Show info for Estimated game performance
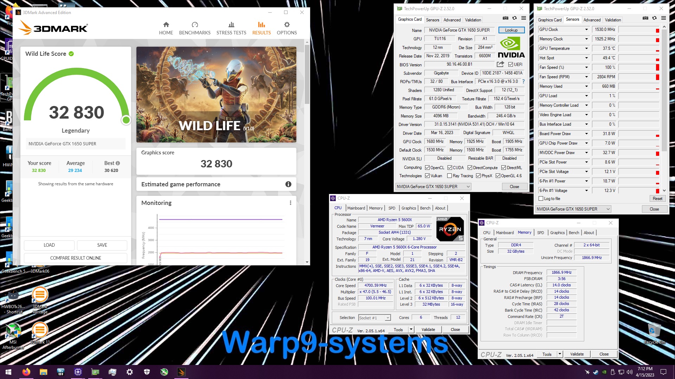This screenshot has width=675, height=379. pos(288,184)
